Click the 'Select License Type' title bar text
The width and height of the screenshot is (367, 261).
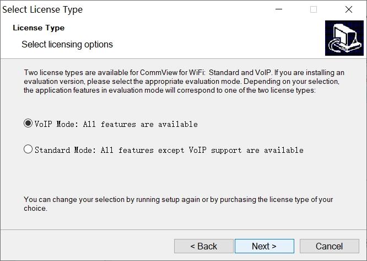click(43, 9)
